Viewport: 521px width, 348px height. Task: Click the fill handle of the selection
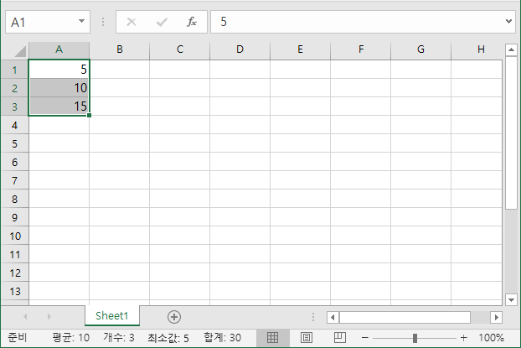tap(89, 116)
